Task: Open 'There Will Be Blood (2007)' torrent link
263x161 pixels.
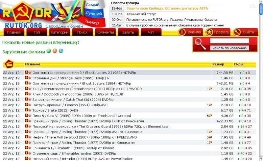Action: click(85, 137)
